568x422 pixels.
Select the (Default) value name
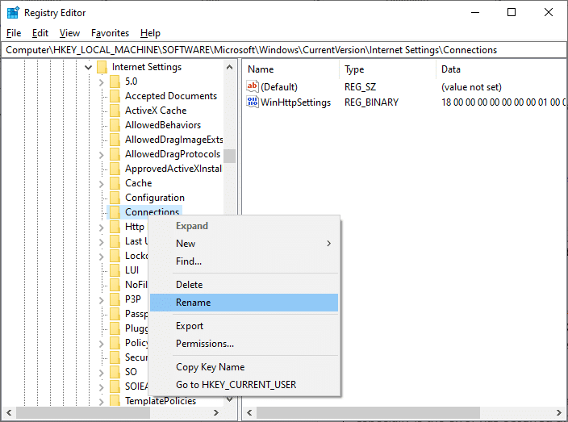(x=279, y=87)
